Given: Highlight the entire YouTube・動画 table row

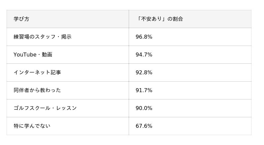Looking at the screenshot, I should click(x=198, y=55).
